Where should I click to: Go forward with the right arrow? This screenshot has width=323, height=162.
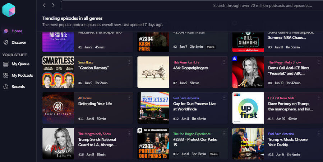53,5
